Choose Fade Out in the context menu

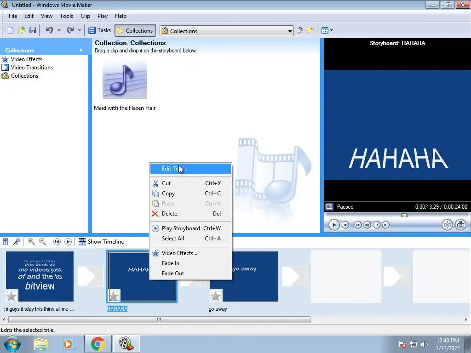point(190,273)
